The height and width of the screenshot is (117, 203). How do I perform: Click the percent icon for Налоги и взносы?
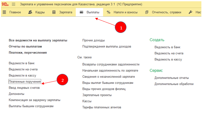coord(108,12)
